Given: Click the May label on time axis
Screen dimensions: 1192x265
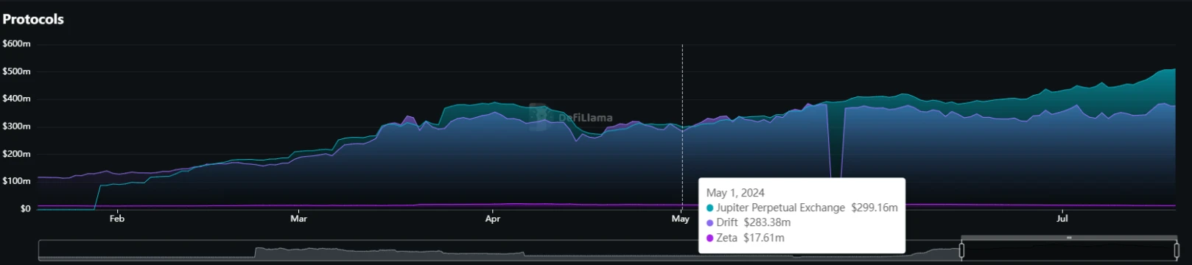Looking at the screenshot, I should click(681, 219).
